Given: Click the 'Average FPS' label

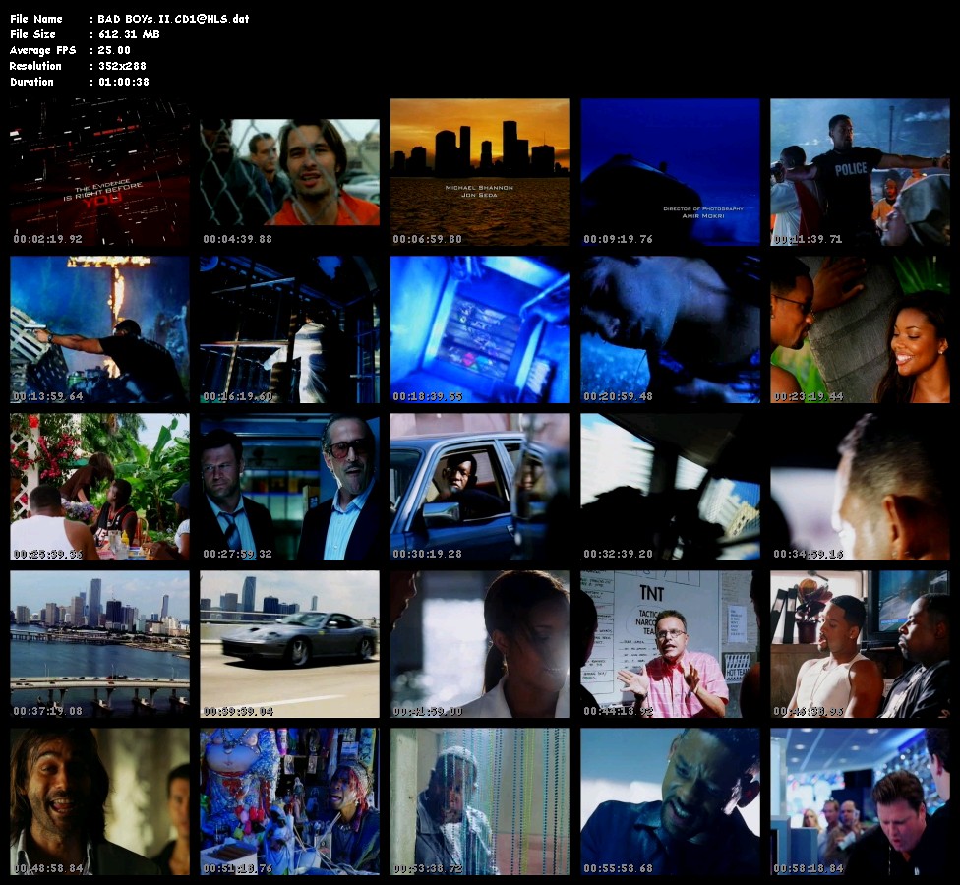Looking at the screenshot, I should (x=43, y=50).
